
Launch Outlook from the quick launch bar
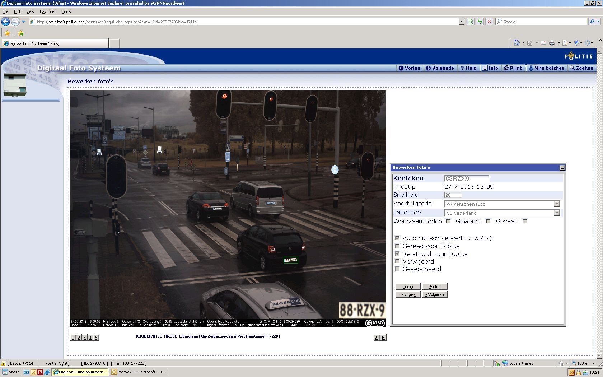[x=33, y=372]
